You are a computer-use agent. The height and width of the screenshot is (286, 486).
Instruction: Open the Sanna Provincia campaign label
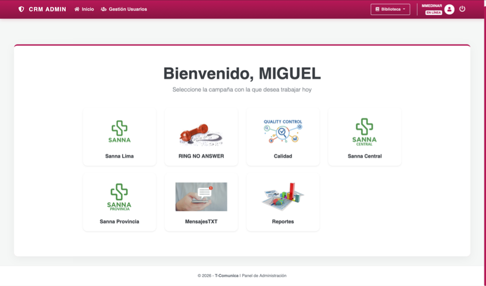(x=120, y=221)
